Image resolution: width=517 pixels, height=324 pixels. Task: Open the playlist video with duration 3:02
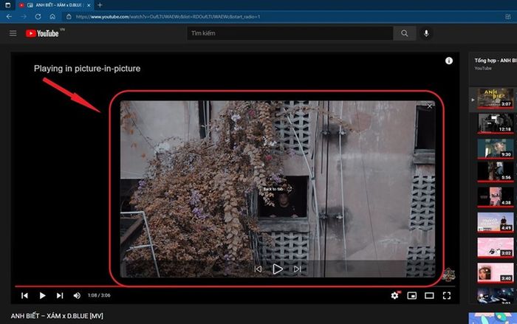[496, 247]
